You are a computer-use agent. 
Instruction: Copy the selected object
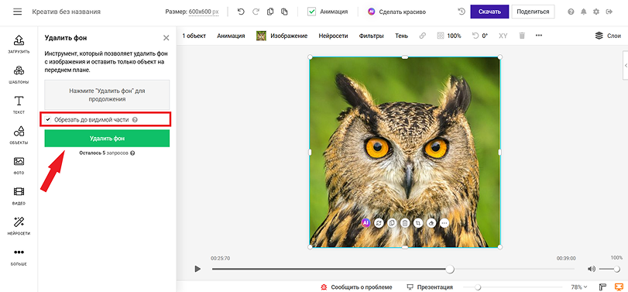(270, 12)
